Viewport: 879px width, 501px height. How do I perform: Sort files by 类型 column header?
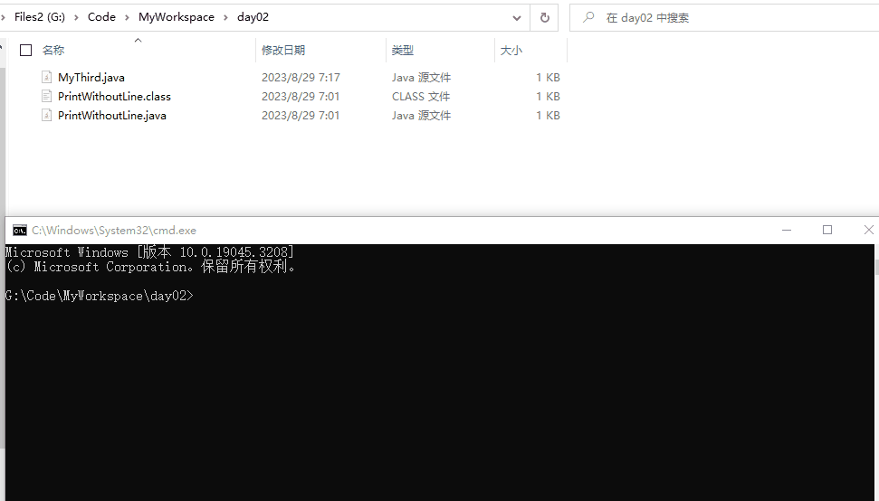pyautogui.click(x=403, y=51)
